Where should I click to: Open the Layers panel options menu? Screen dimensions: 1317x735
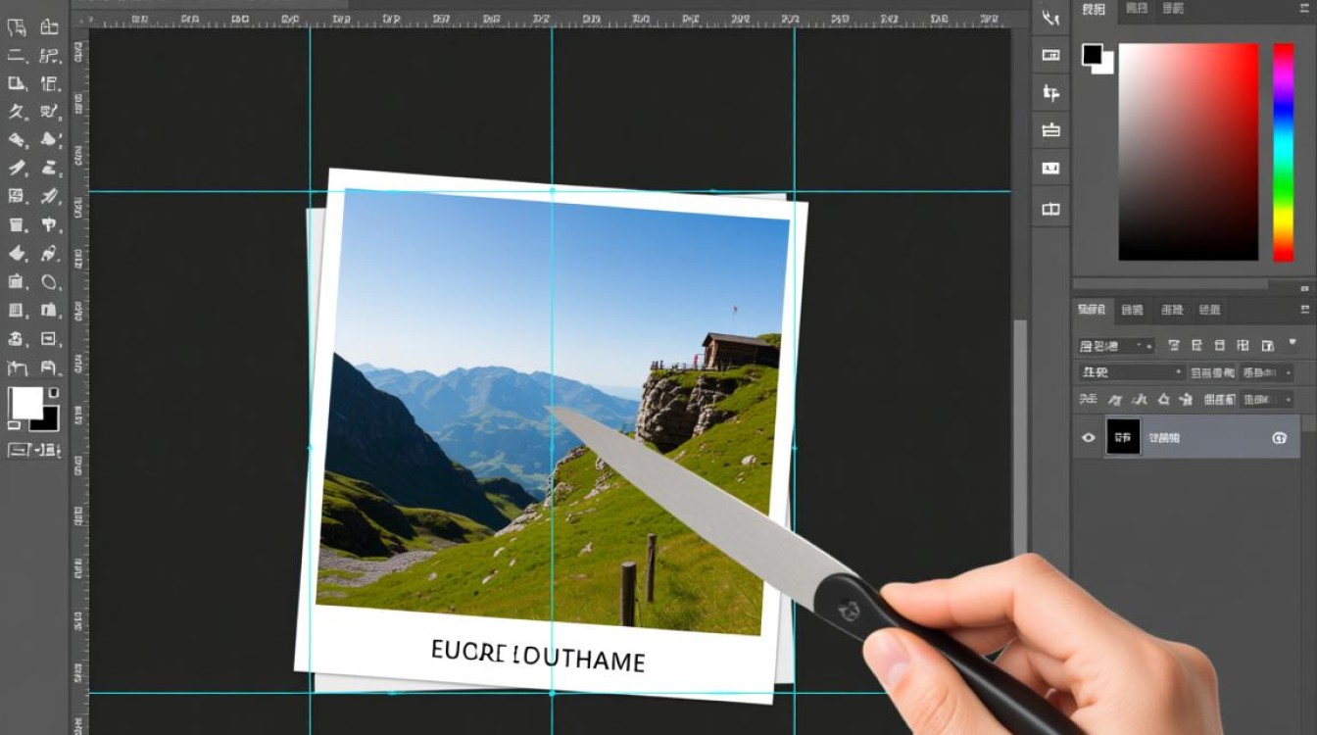tap(1304, 310)
